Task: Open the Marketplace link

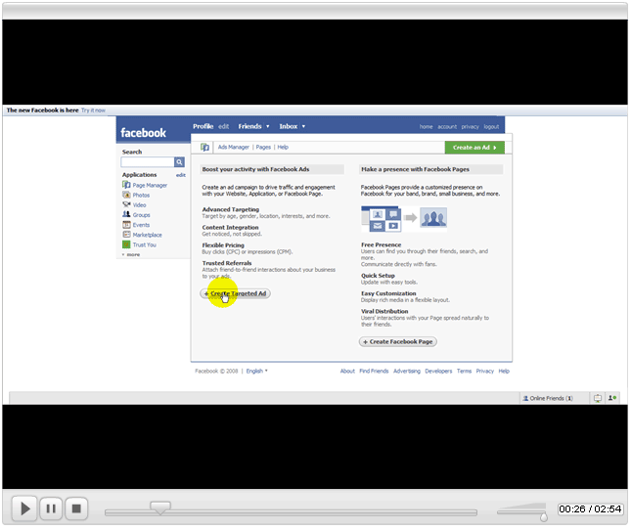Action: coord(149,236)
